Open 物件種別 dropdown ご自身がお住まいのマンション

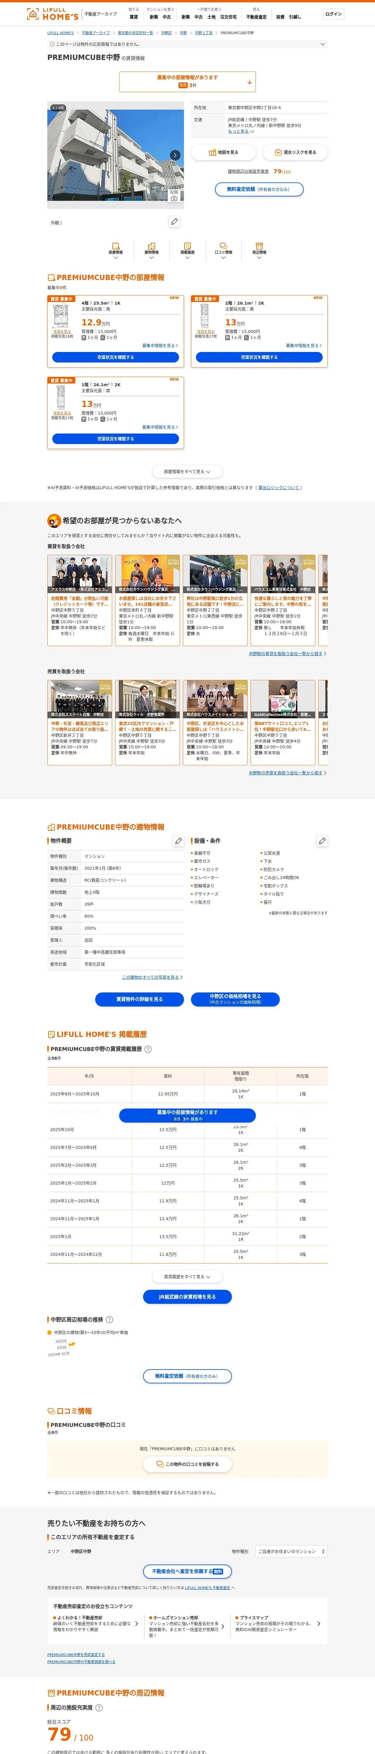pyautogui.click(x=291, y=1551)
